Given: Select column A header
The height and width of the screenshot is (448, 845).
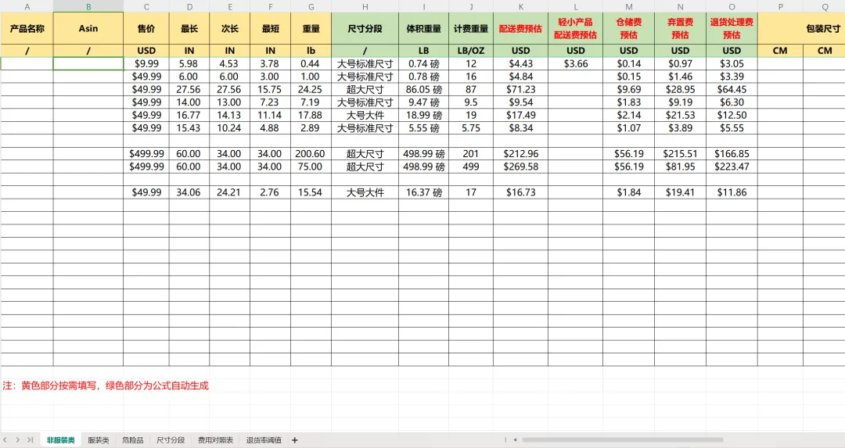Looking at the screenshot, I should [27, 6].
